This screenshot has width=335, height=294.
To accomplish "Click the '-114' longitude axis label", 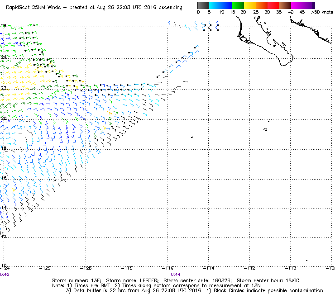I will tap(209, 268).
